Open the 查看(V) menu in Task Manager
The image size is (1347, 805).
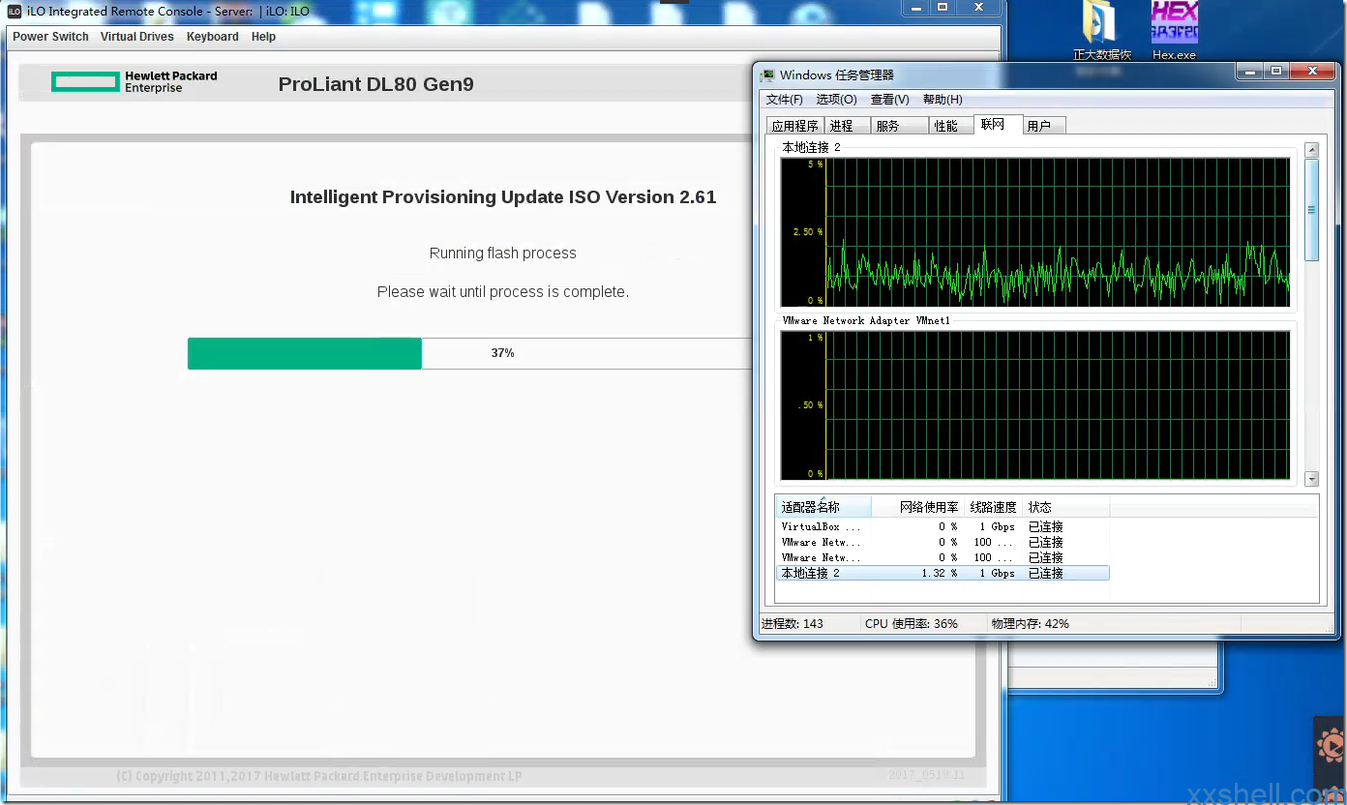pos(889,100)
